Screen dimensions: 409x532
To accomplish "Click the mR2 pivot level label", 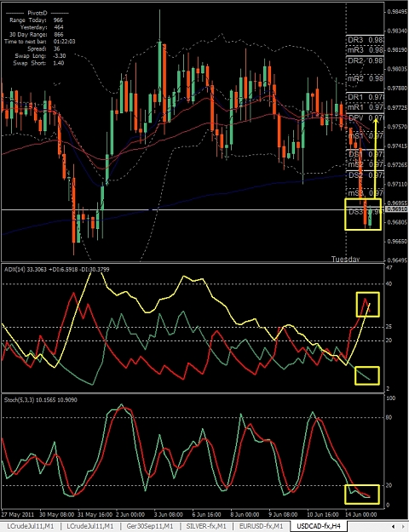I will (355, 78).
